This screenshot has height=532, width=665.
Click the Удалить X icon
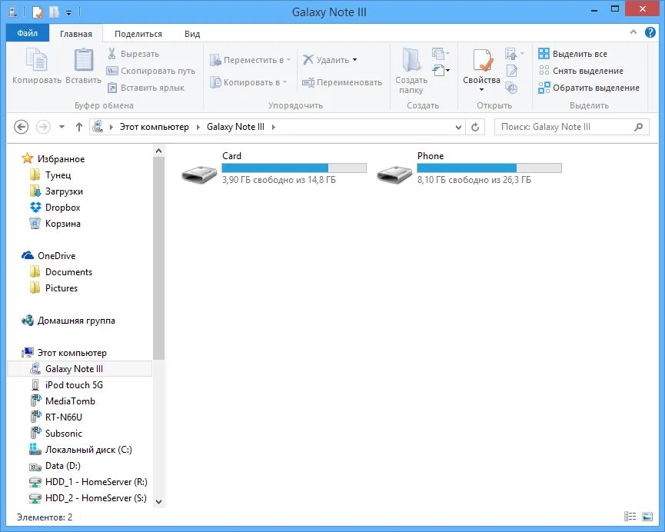(x=308, y=60)
